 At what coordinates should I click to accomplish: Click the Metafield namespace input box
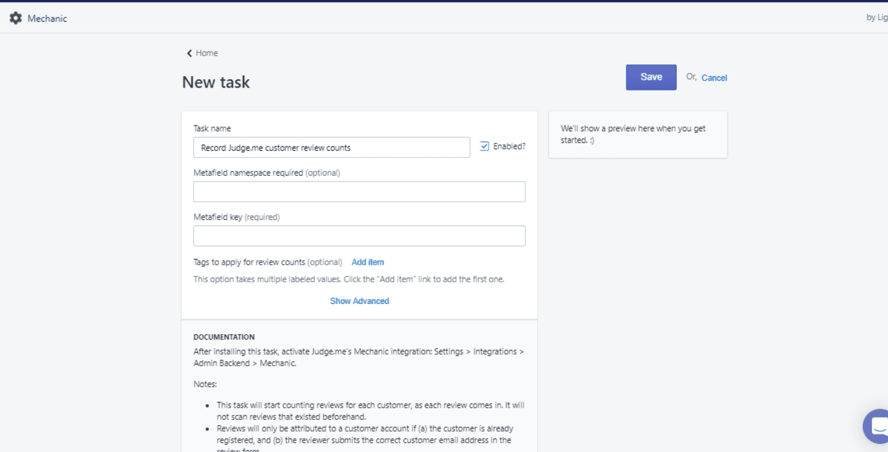pos(359,192)
